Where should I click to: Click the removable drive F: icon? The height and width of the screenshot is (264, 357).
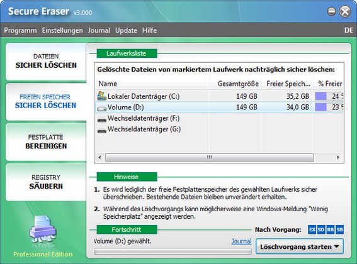click(x=102, y=119)
